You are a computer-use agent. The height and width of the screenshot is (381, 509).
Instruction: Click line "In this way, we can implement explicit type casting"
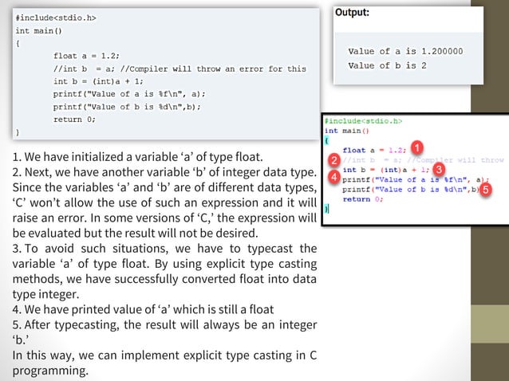pos(164,355)
